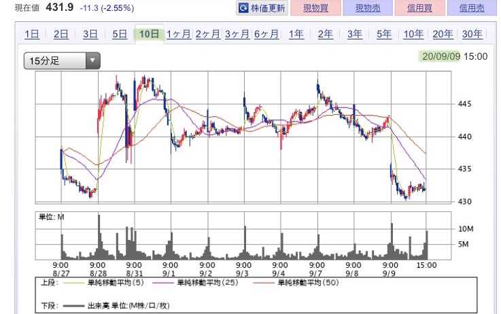The image size is (501, 314).
Task: Click the 8/28 date axis label
Action: click(98, 274)
